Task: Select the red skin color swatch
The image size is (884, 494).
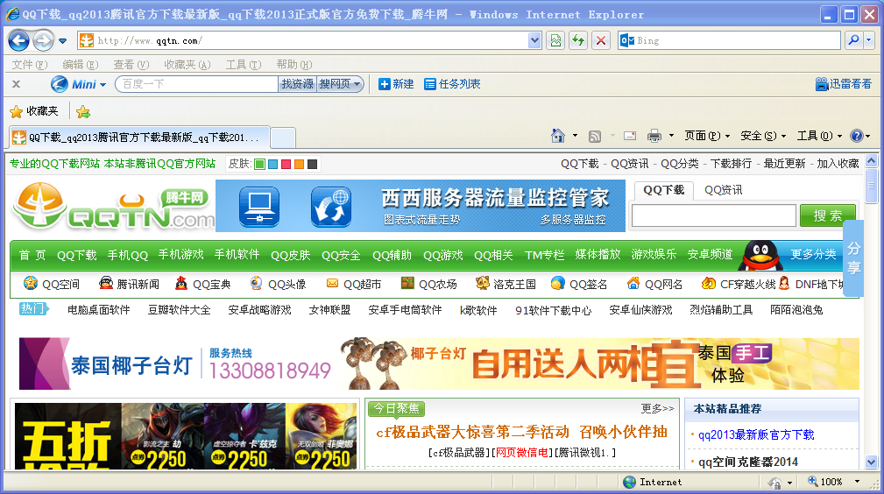Action: pos(286,164)
